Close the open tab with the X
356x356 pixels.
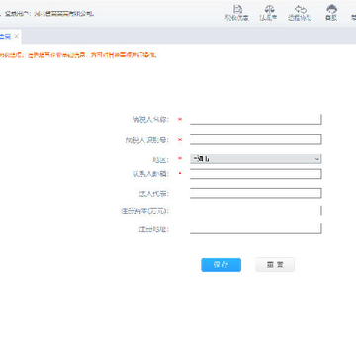click(x=16, y=36)
